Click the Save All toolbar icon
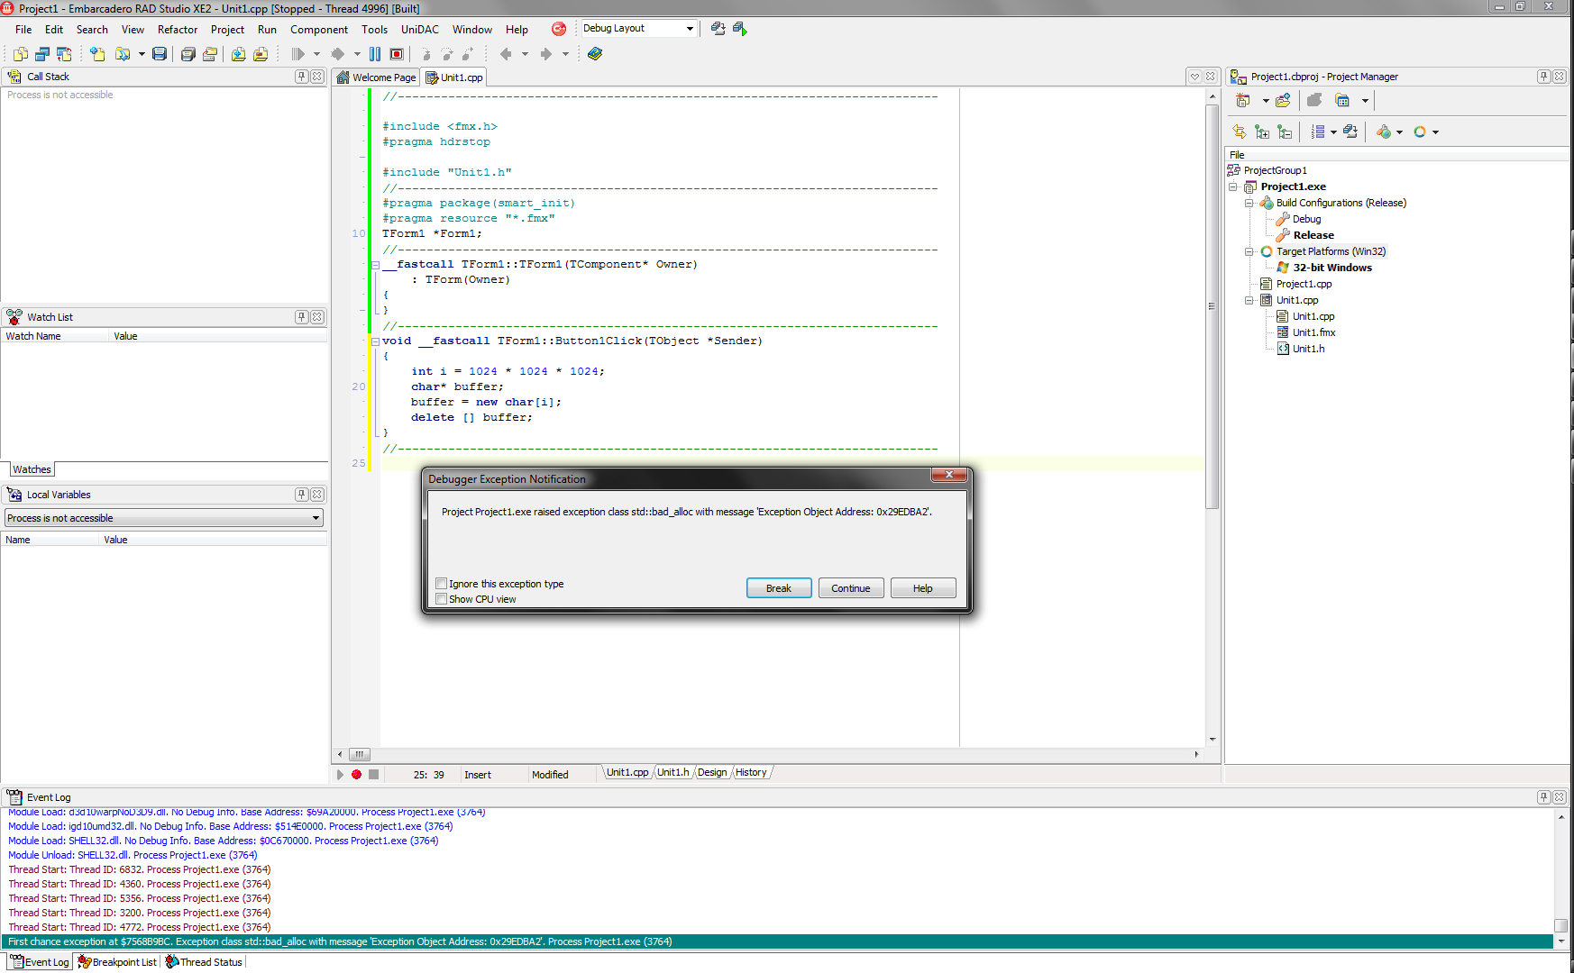This screenshot has width=1574, height=973. point(188,54)
